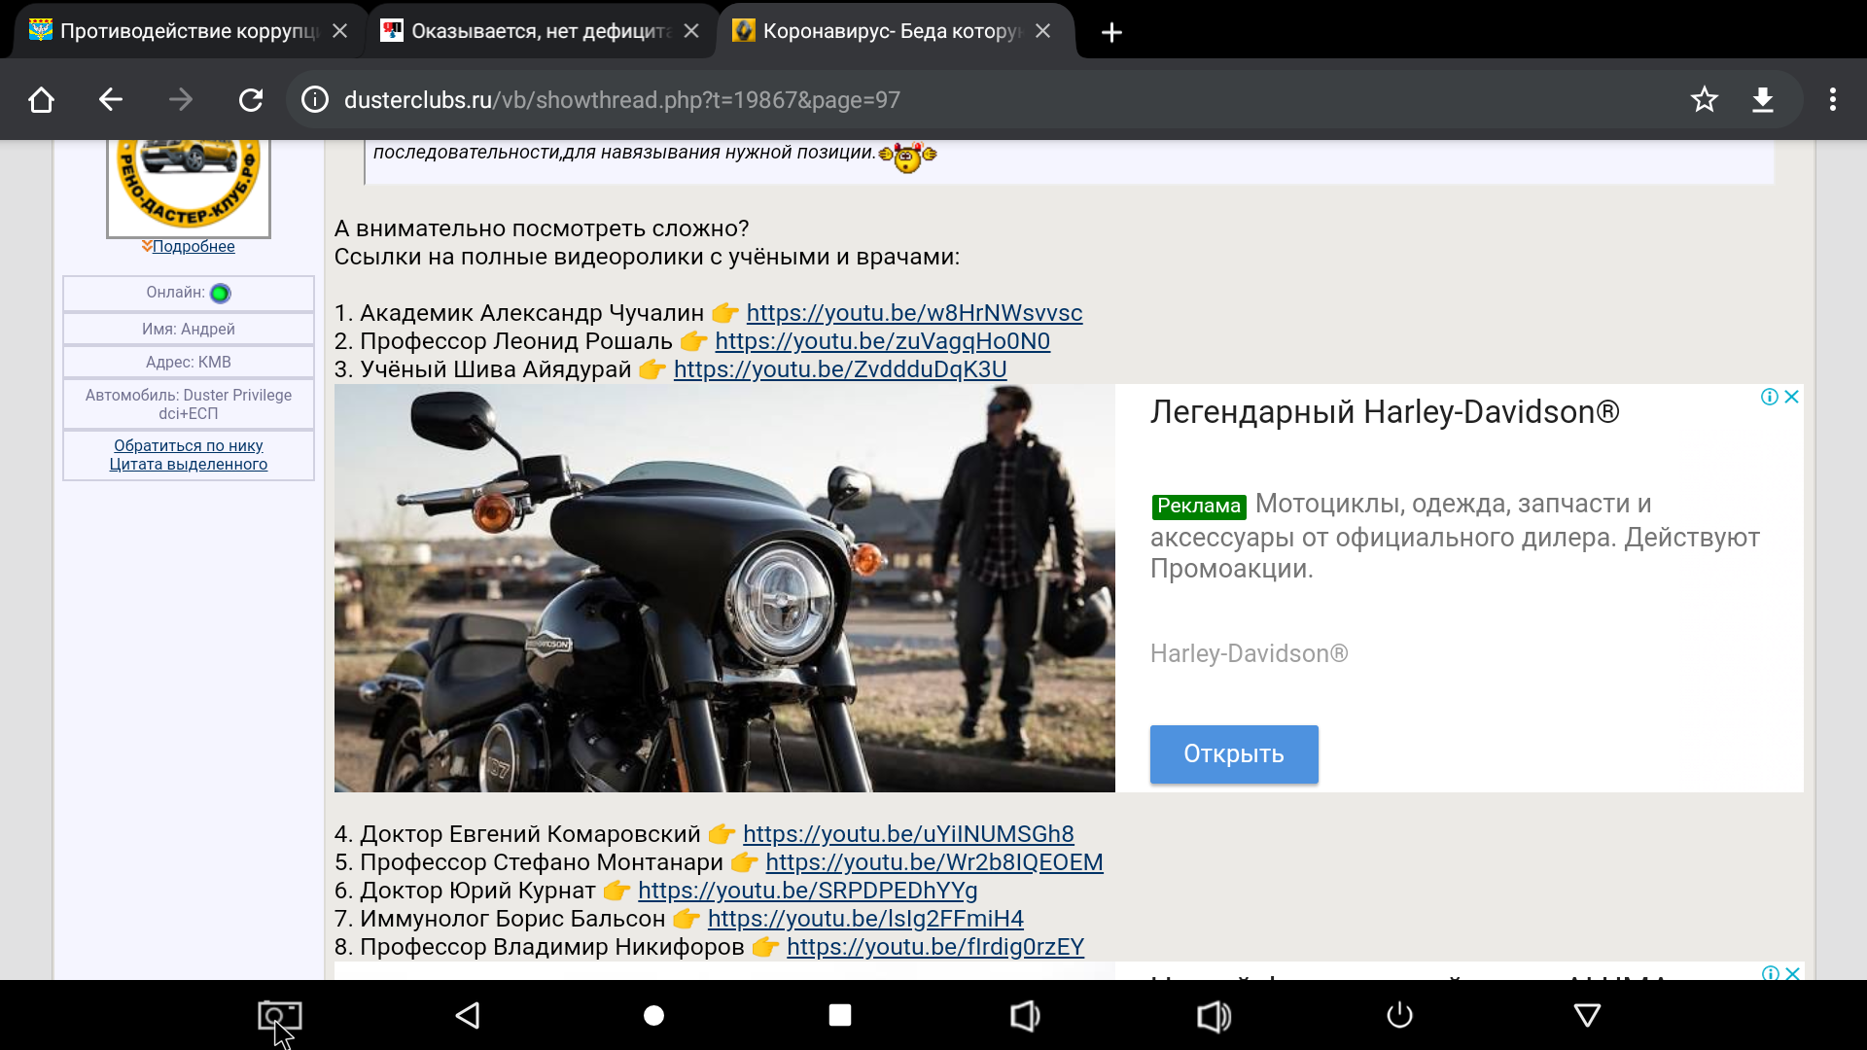
Task: Click the Harley-Davidson® advertiser name text
Action: tap(1250, 653)
